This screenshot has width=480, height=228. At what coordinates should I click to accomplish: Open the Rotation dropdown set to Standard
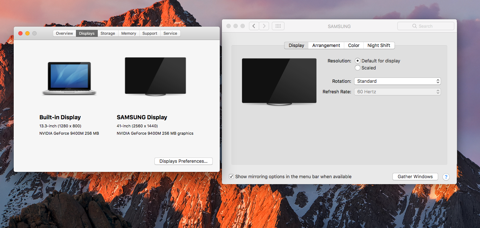click(397, 81)
